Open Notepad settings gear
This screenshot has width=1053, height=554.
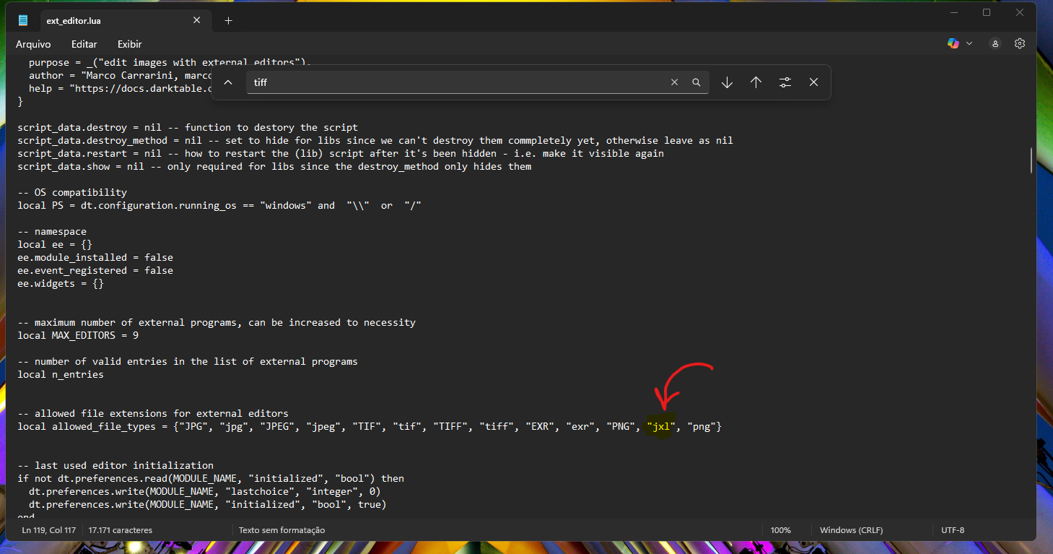click(1020, 43)
